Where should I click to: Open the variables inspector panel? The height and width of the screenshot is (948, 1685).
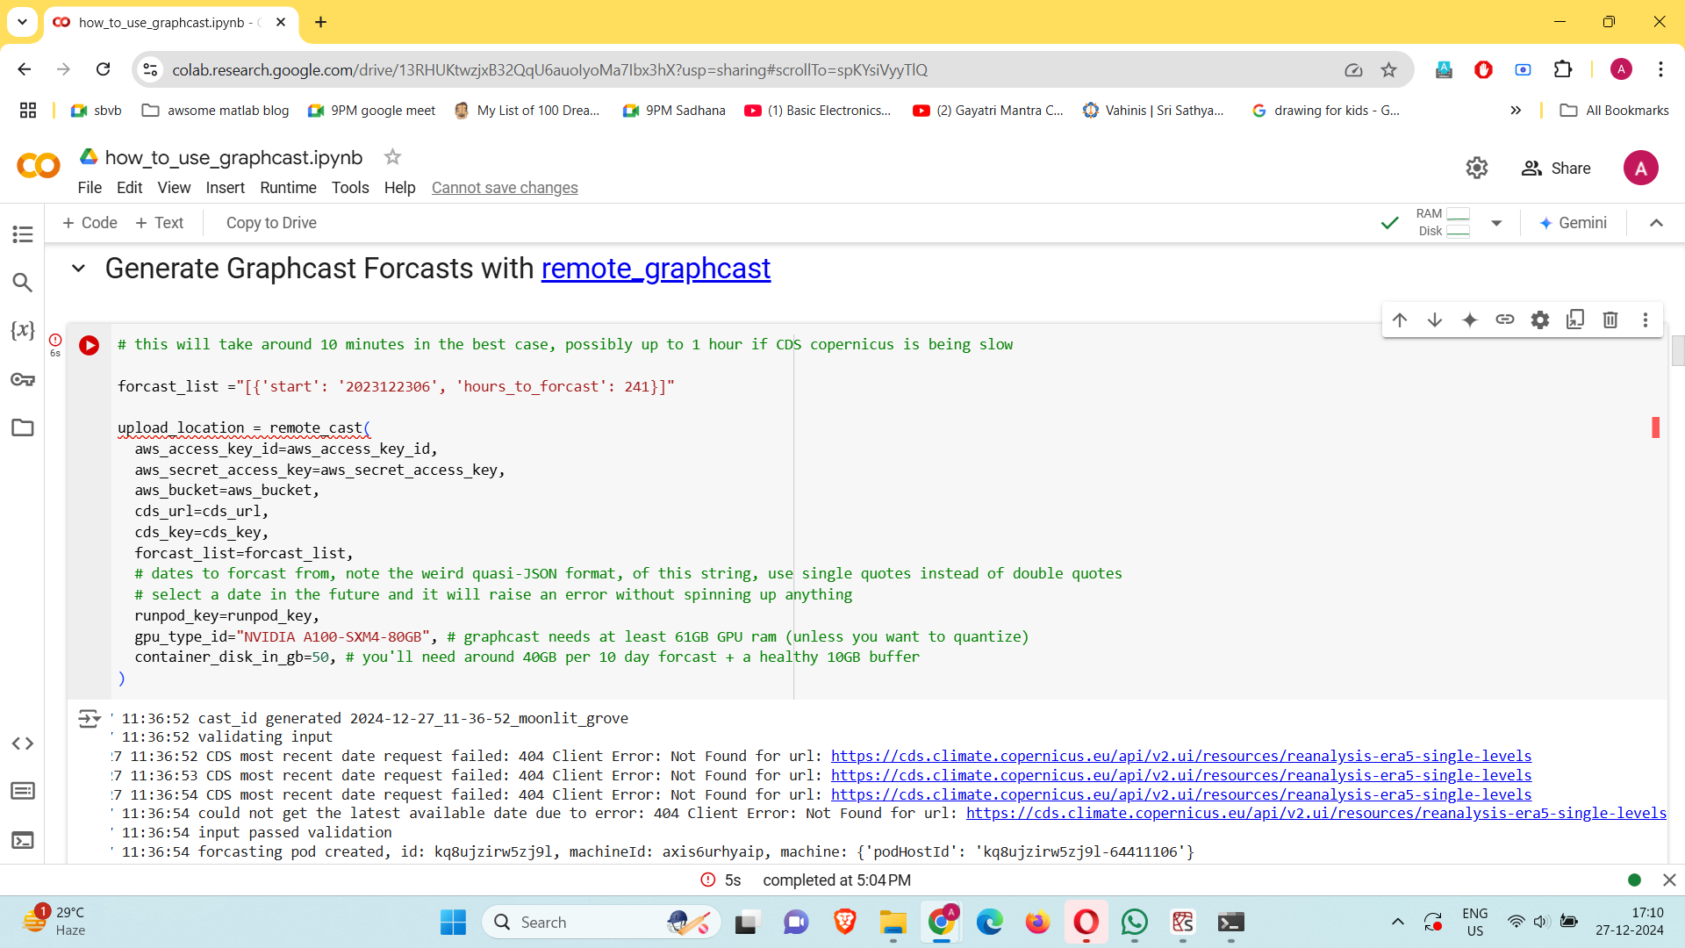click(x=23, y=331)
